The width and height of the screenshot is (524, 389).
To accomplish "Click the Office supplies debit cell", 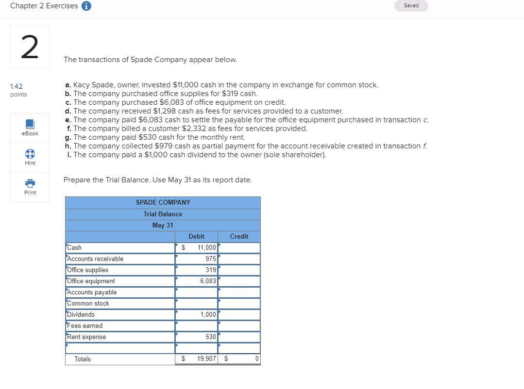I will (196, 270).
